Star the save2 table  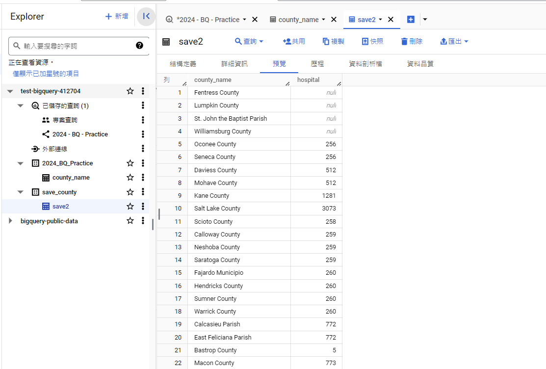[130, 206]
